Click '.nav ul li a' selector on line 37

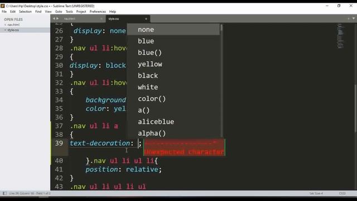94,126
